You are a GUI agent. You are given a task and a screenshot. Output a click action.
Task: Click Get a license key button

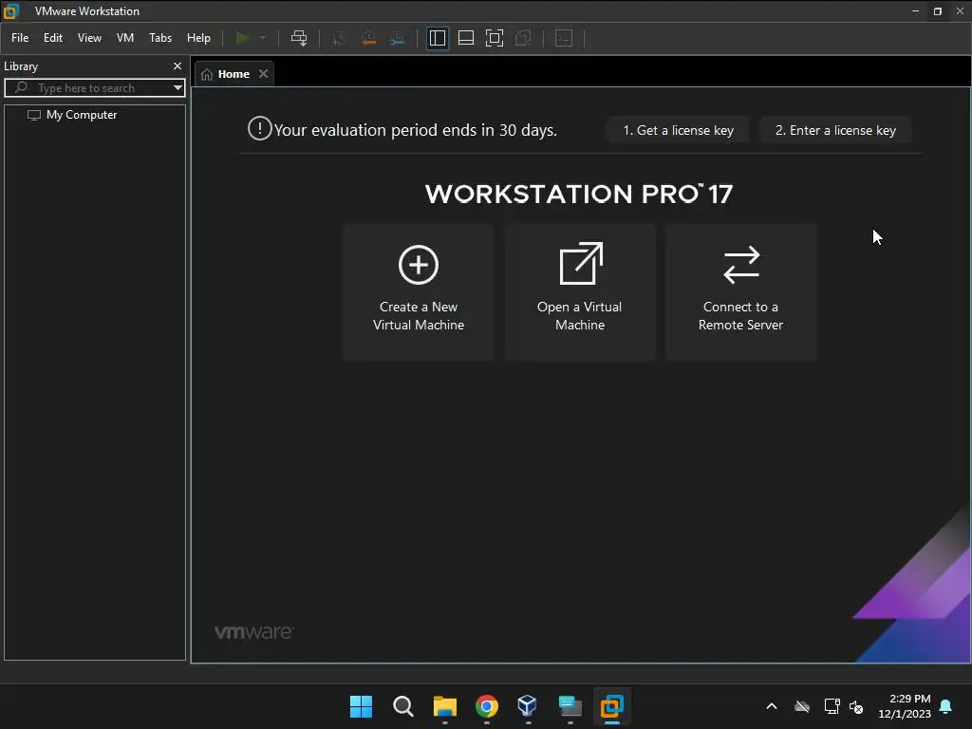click(678, 130)
